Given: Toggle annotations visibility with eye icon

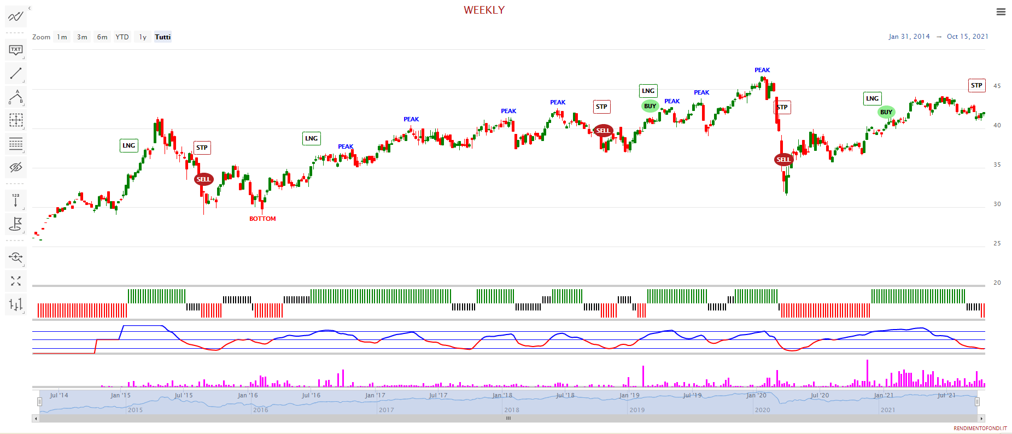Looking at the screenshot, I should coord(15,167).
